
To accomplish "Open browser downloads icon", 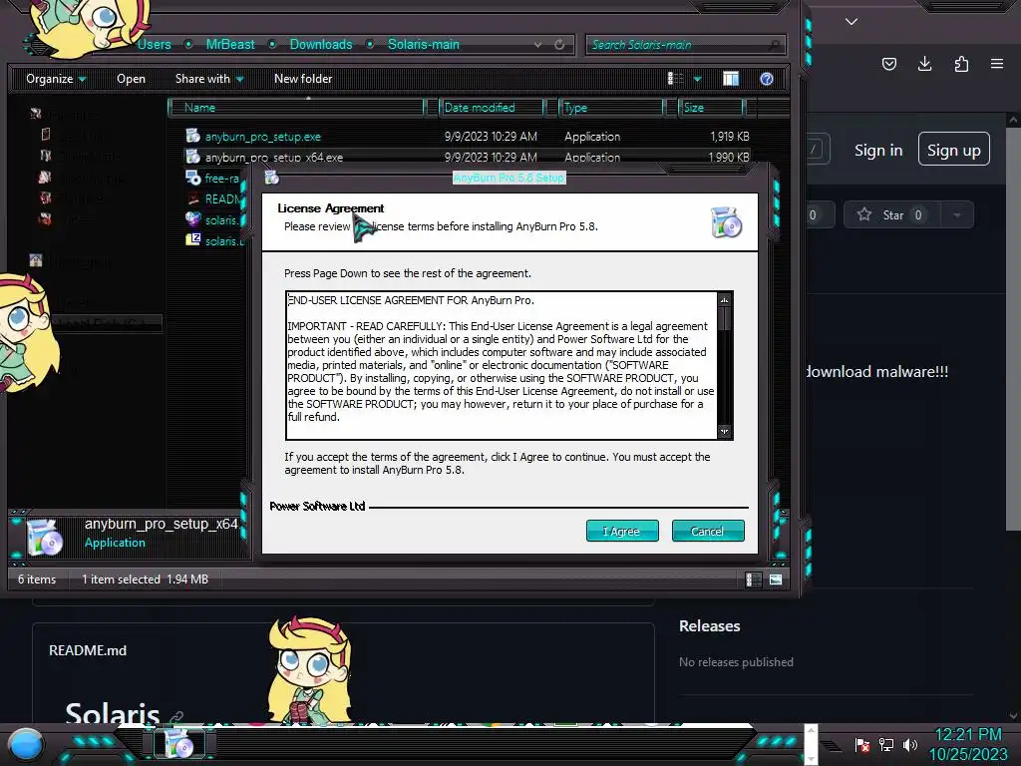I will (x=924, y=64).
